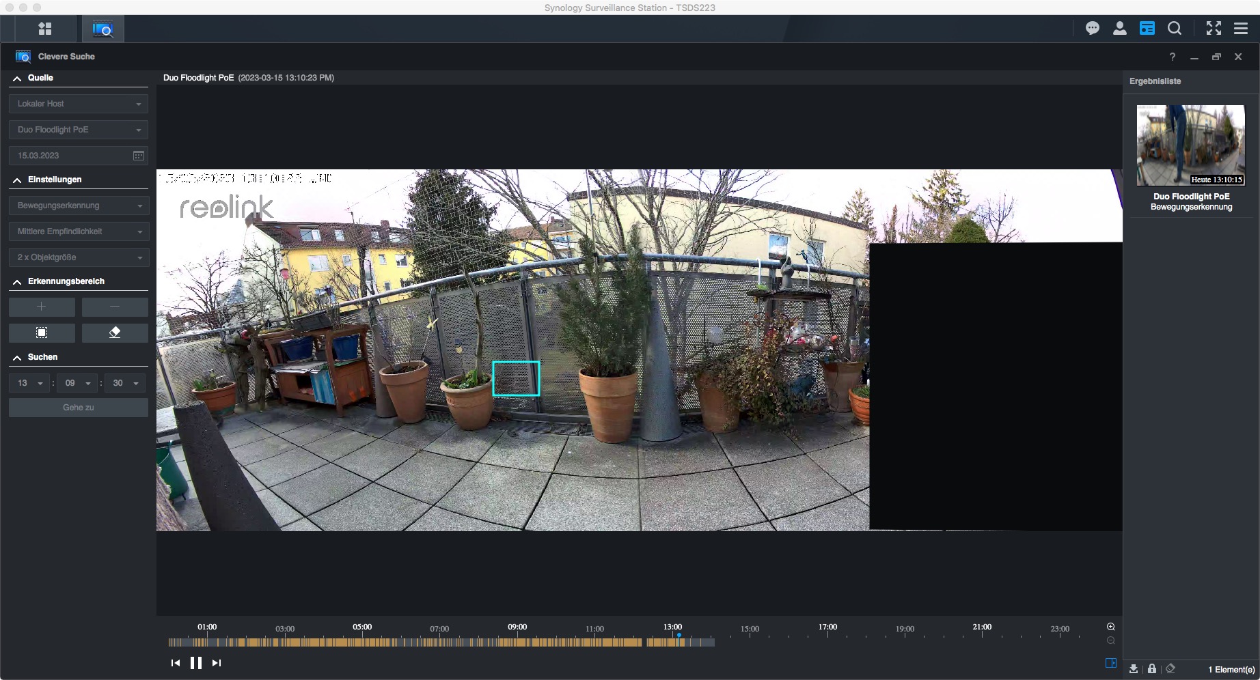Open the Bewegungserkennung search type dropdown
The width and height of the screenshot is (1260, 680).
click(x=79, y=206)
